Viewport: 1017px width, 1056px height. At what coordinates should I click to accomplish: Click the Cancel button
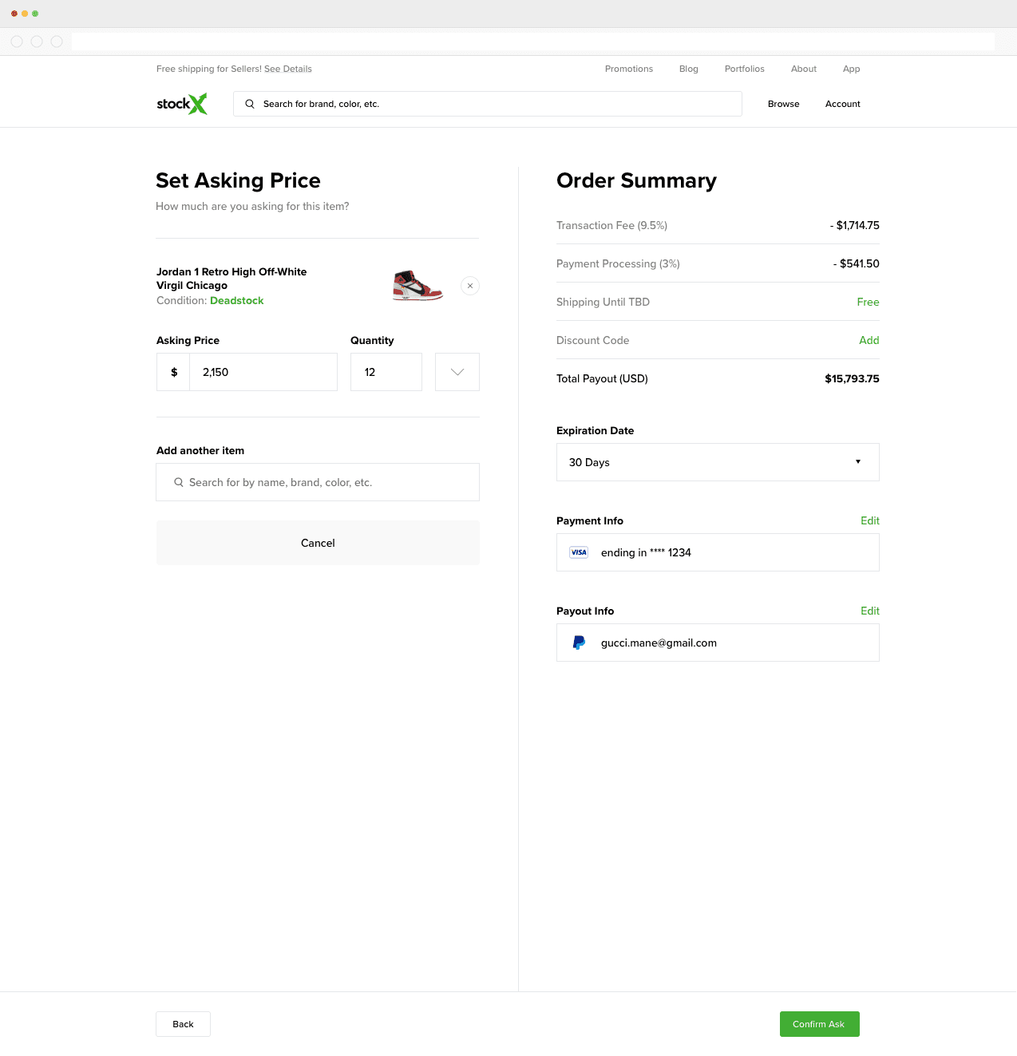(x=317, y=543)
